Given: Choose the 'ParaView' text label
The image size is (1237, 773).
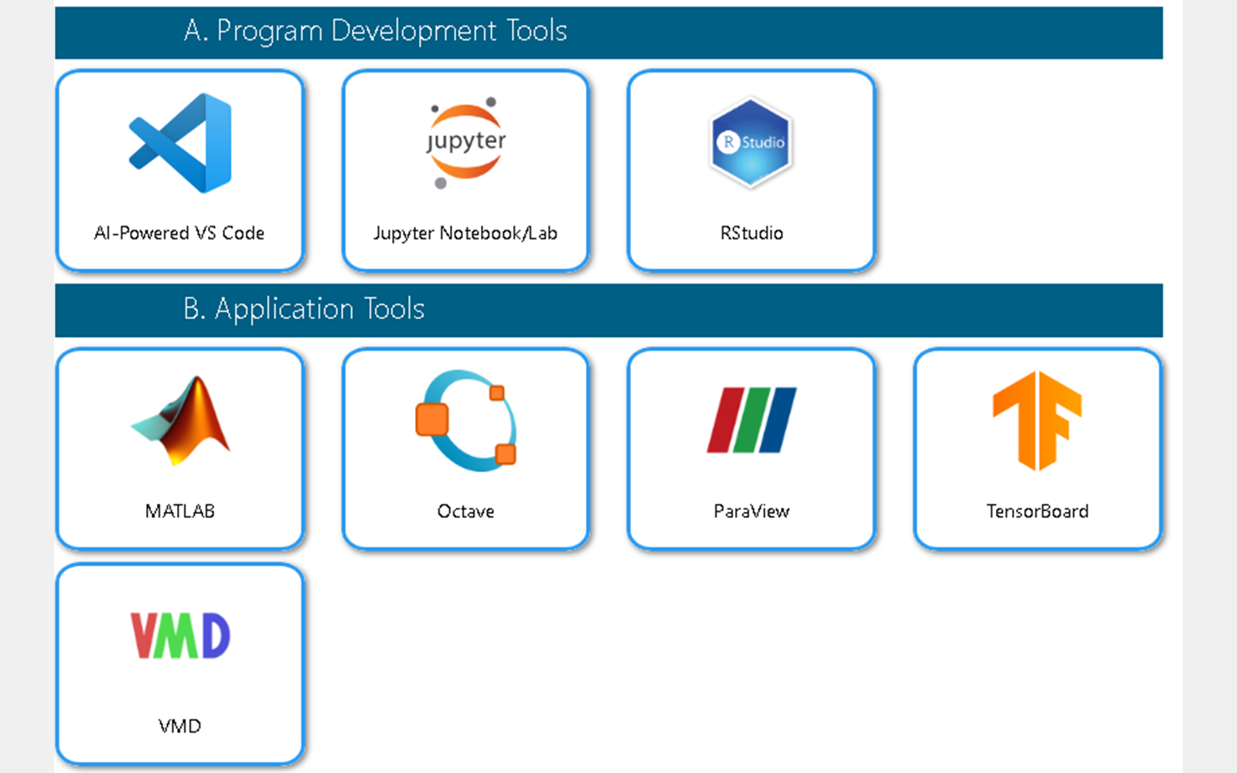Looking at the screenshot, I should (751, 512).
